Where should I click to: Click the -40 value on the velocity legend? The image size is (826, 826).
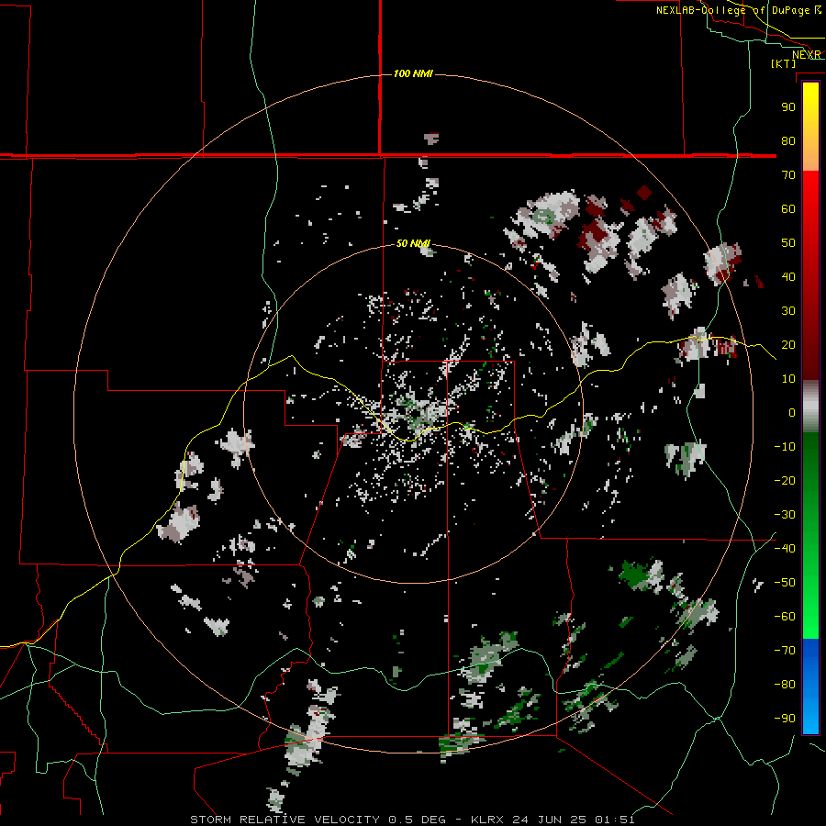coord(785,549)
